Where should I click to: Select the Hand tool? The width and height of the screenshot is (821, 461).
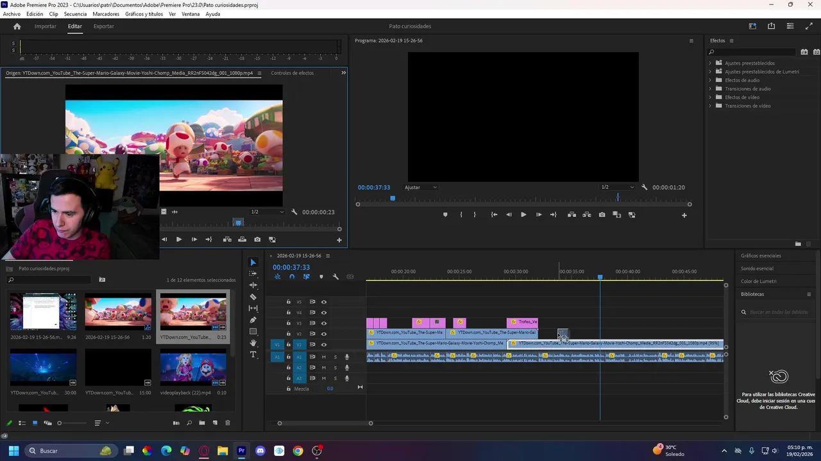253,343
